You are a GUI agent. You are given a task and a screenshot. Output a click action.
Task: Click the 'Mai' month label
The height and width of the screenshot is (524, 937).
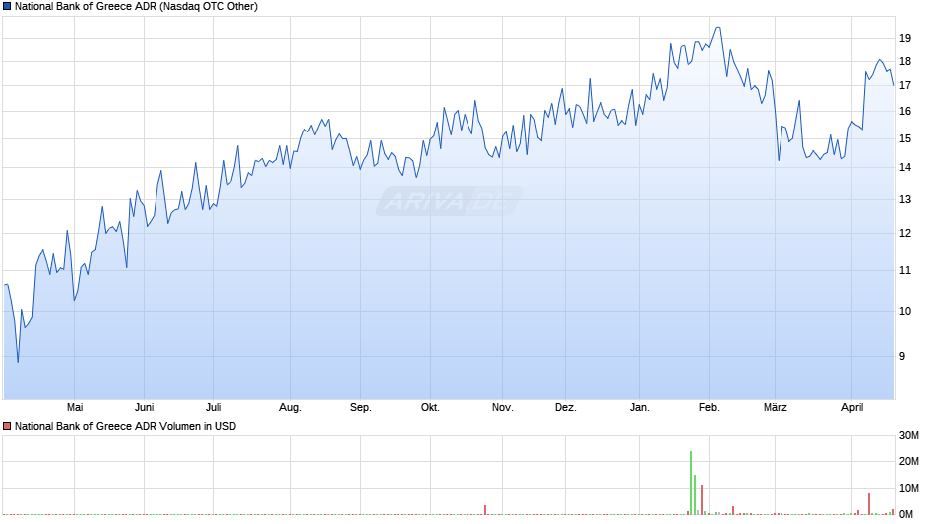pos(75,407)
